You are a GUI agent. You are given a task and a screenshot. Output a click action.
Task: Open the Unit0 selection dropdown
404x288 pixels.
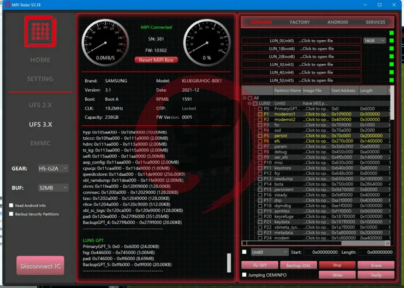click(269, 252)
